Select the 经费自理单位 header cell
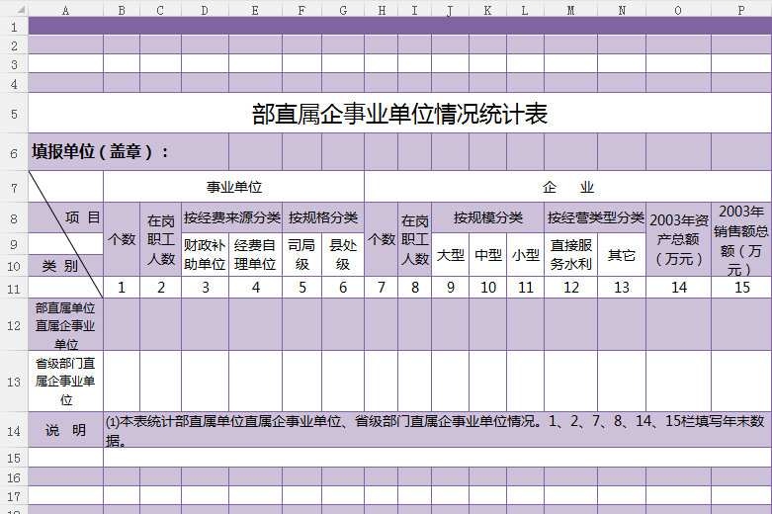 (255, 254)
